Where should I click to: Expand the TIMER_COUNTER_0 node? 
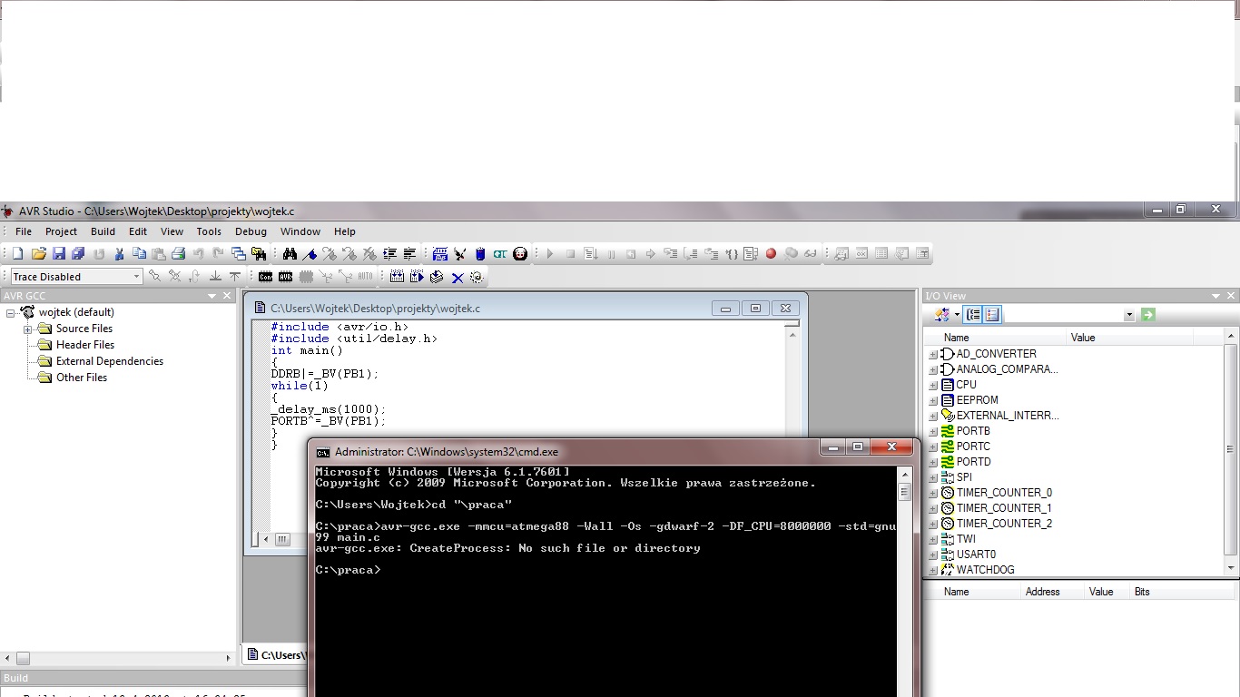[x=933, y=494]
